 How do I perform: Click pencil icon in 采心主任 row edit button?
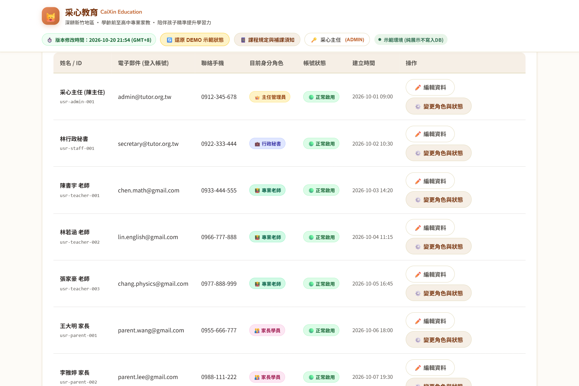click(x=418, y=88)
